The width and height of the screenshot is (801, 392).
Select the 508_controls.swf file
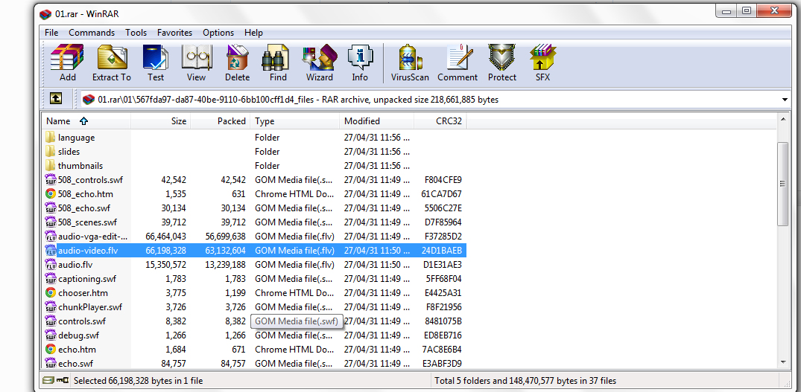pos(90,179)
